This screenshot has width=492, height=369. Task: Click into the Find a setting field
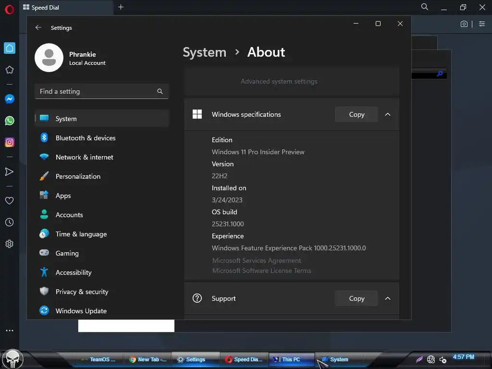102,91
